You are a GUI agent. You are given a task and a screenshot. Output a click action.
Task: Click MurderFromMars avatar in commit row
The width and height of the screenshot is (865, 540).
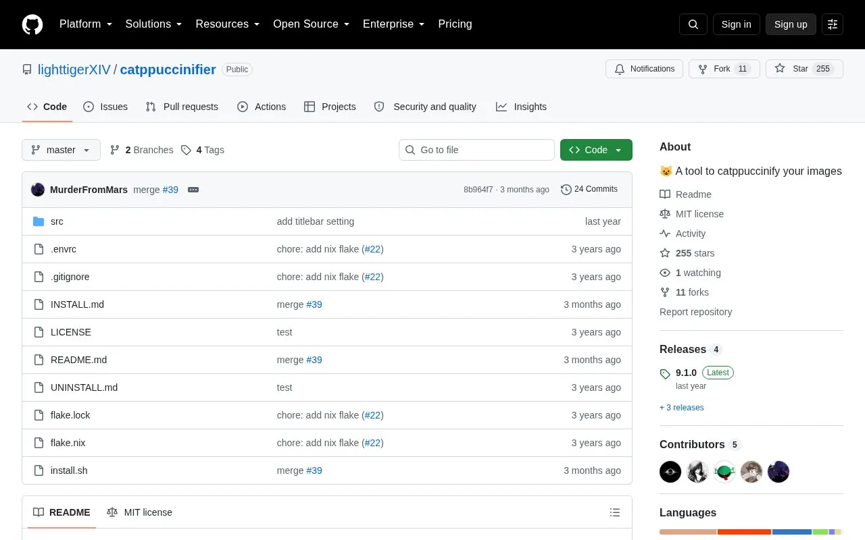[x=38, y=190]
